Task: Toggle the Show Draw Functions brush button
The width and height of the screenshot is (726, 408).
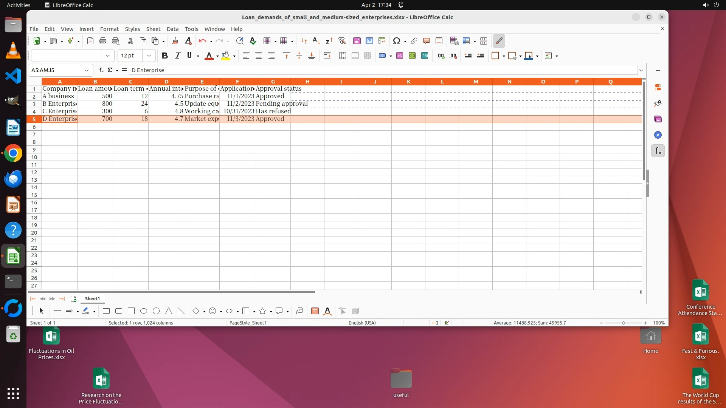Action: point(499,41)
